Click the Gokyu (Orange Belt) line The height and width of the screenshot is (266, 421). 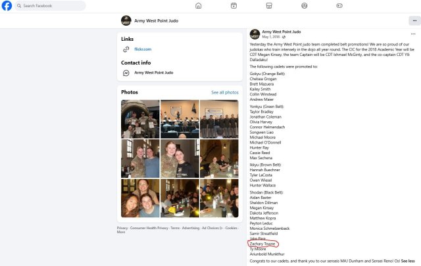click(268, 74)
